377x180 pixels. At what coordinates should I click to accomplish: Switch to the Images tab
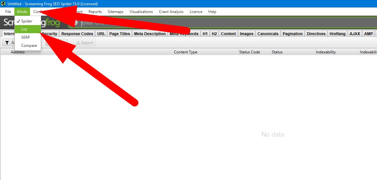tap(246, 34)
